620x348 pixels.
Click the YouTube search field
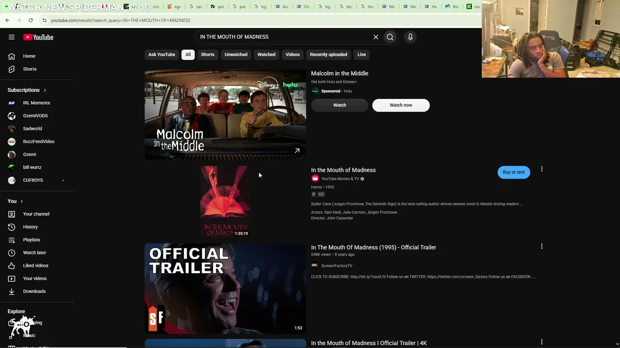point(283,37)
